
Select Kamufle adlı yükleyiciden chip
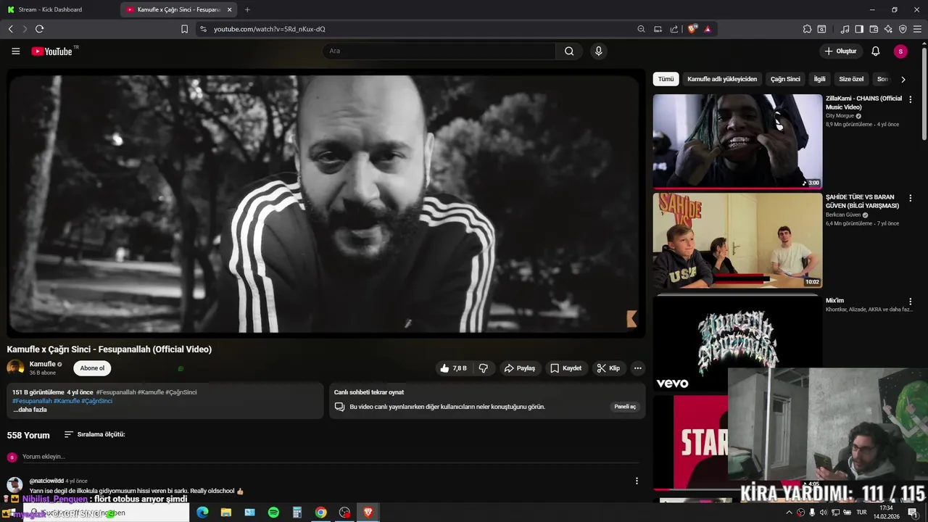coord(722,79)
